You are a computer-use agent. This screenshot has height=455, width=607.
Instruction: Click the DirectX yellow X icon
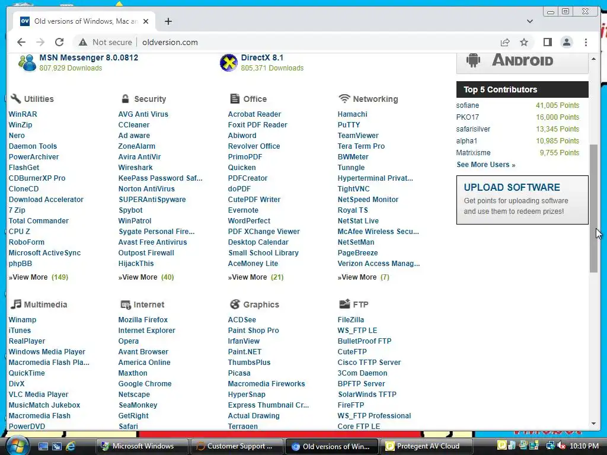pyautogui.click(x=229, y=63)
